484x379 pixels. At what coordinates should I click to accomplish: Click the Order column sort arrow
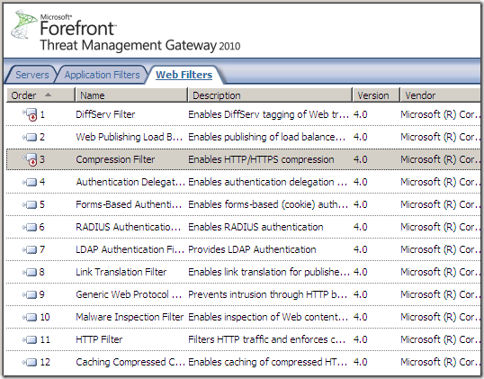48,95
